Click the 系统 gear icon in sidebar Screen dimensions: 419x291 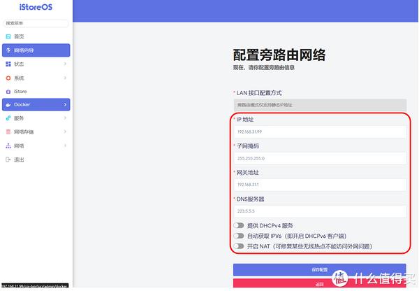8,78
